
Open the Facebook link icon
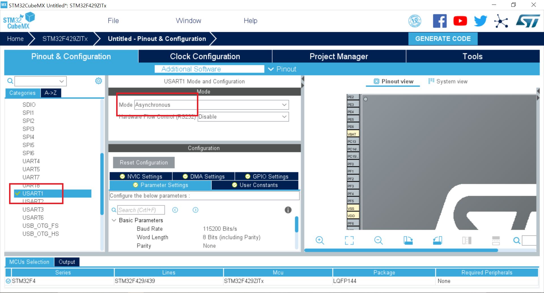click(x=440, y=21)
